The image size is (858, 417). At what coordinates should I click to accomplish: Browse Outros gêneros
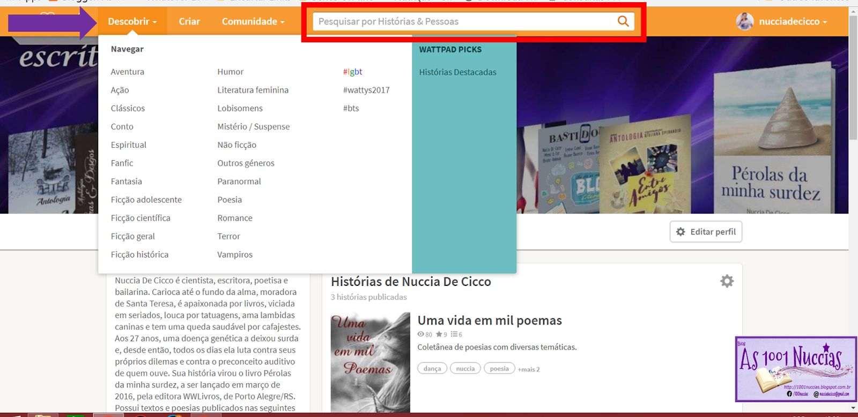246,163
